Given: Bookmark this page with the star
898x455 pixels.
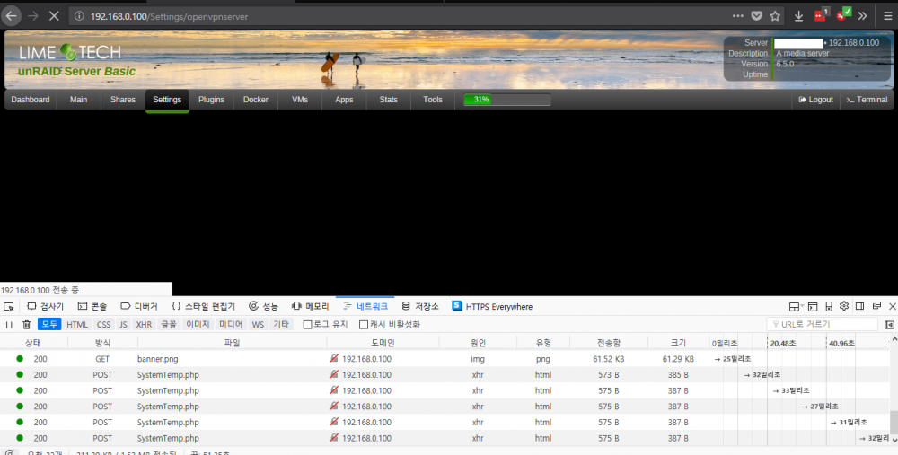Looking at the screenshot, I should [x=775, y=16].
